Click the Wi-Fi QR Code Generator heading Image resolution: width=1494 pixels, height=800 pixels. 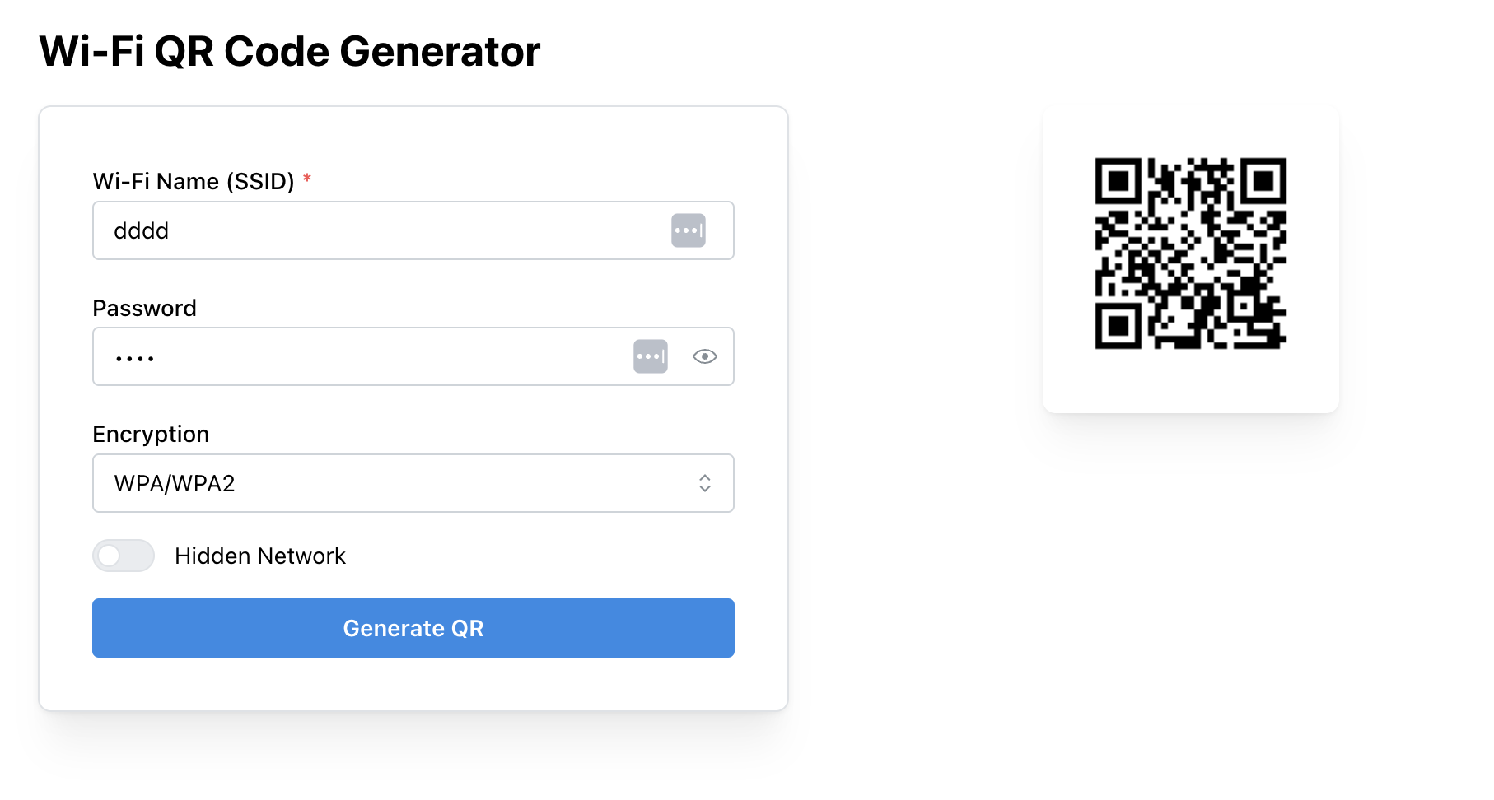coord(289,51)
